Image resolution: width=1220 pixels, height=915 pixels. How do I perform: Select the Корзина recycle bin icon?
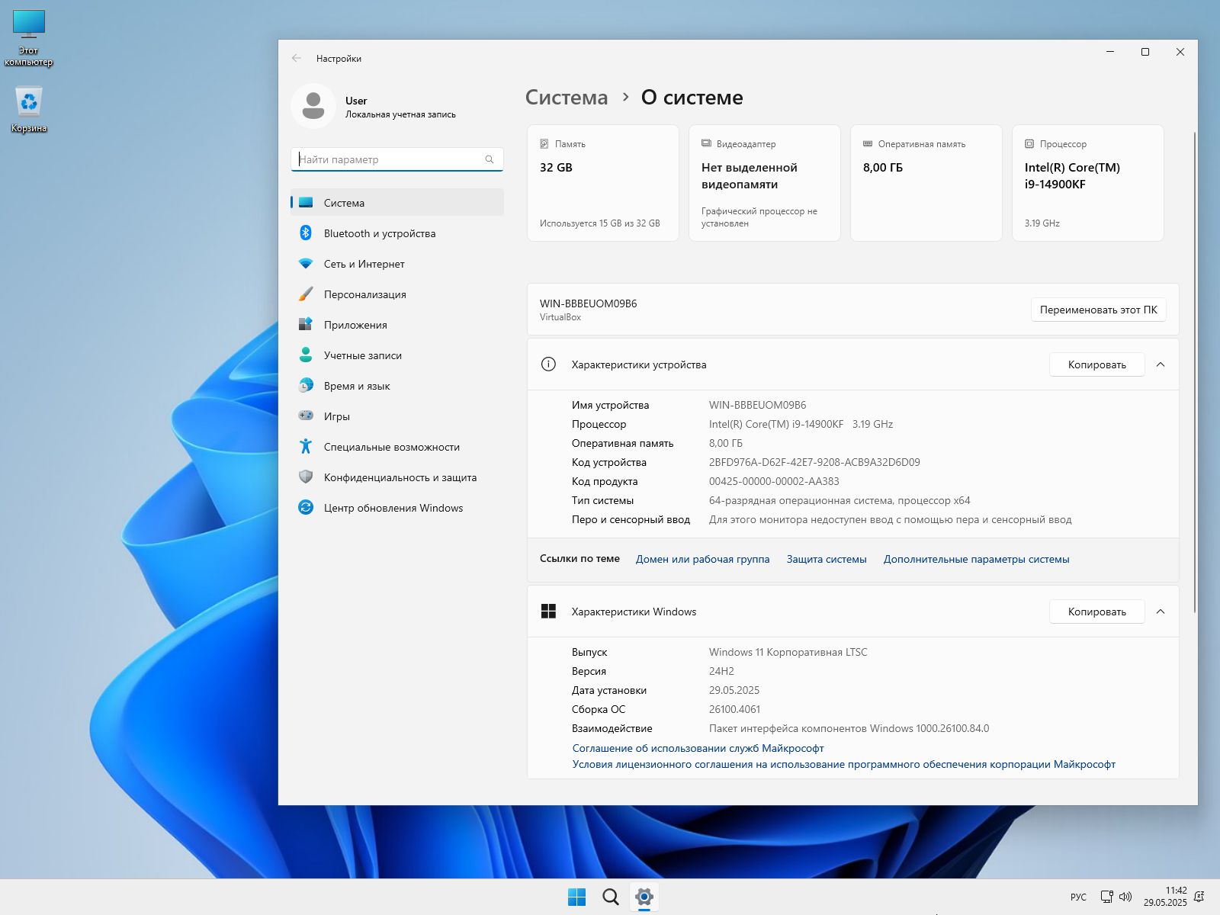[29, 110]
